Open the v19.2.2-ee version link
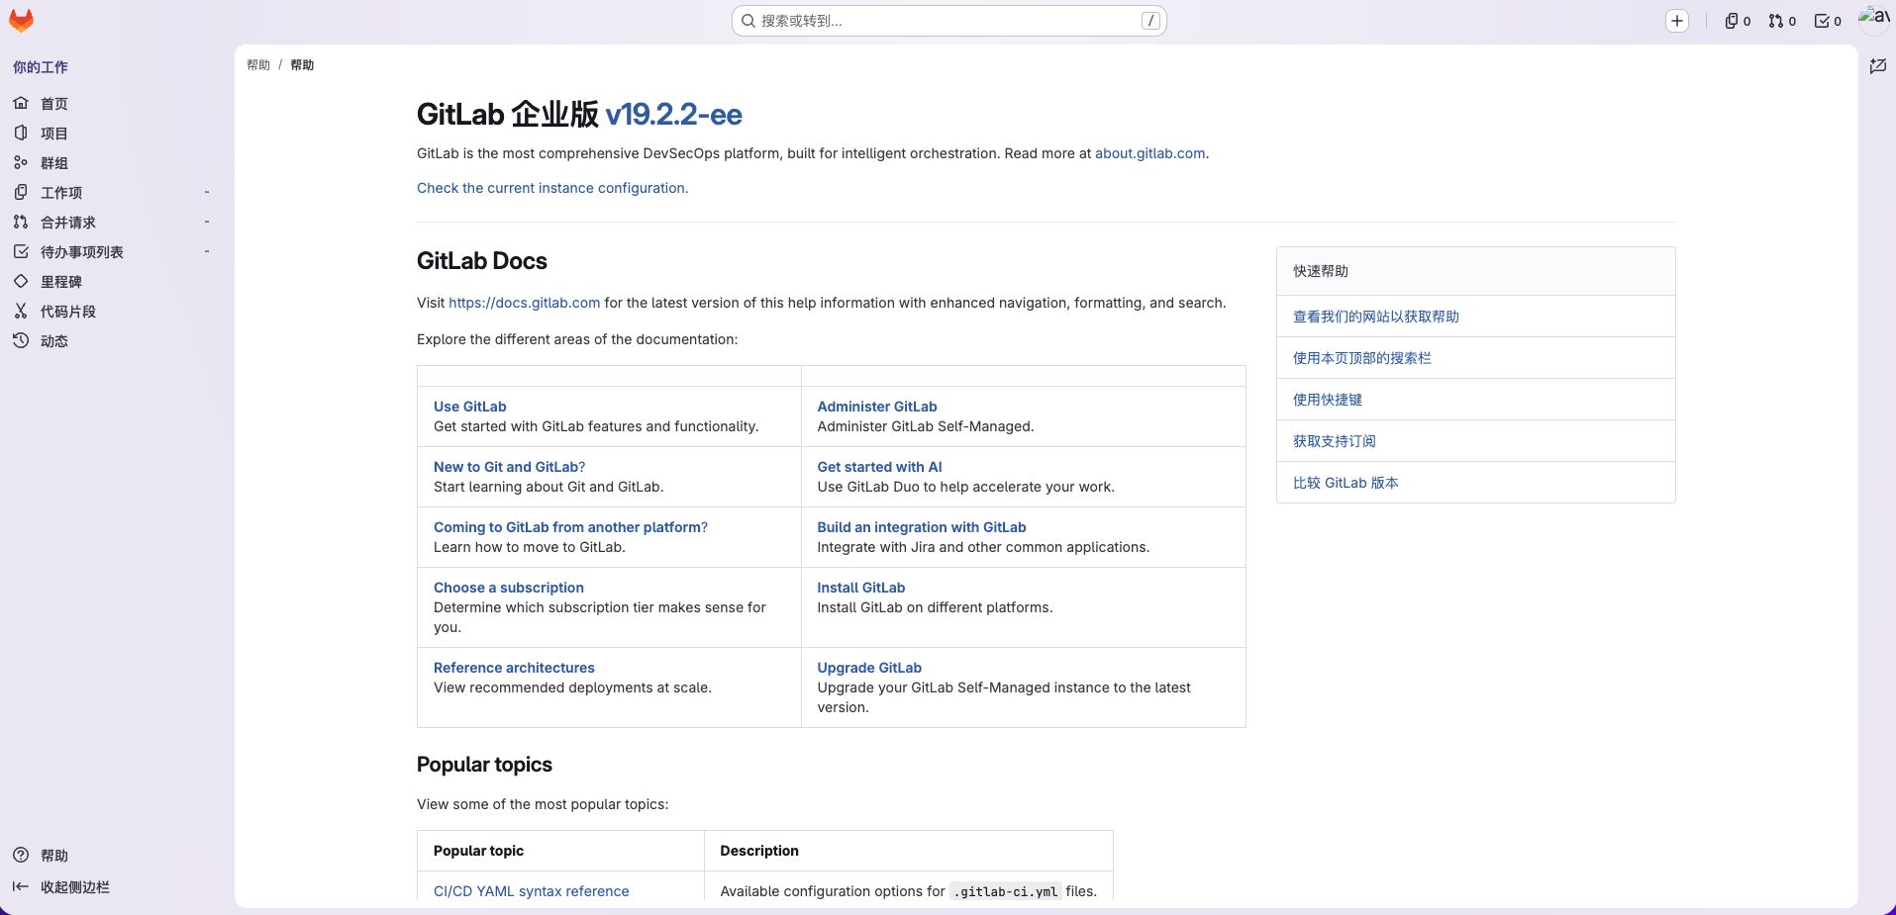 673,115
